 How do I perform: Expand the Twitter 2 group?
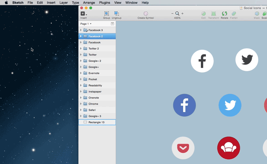pos(81,48)
